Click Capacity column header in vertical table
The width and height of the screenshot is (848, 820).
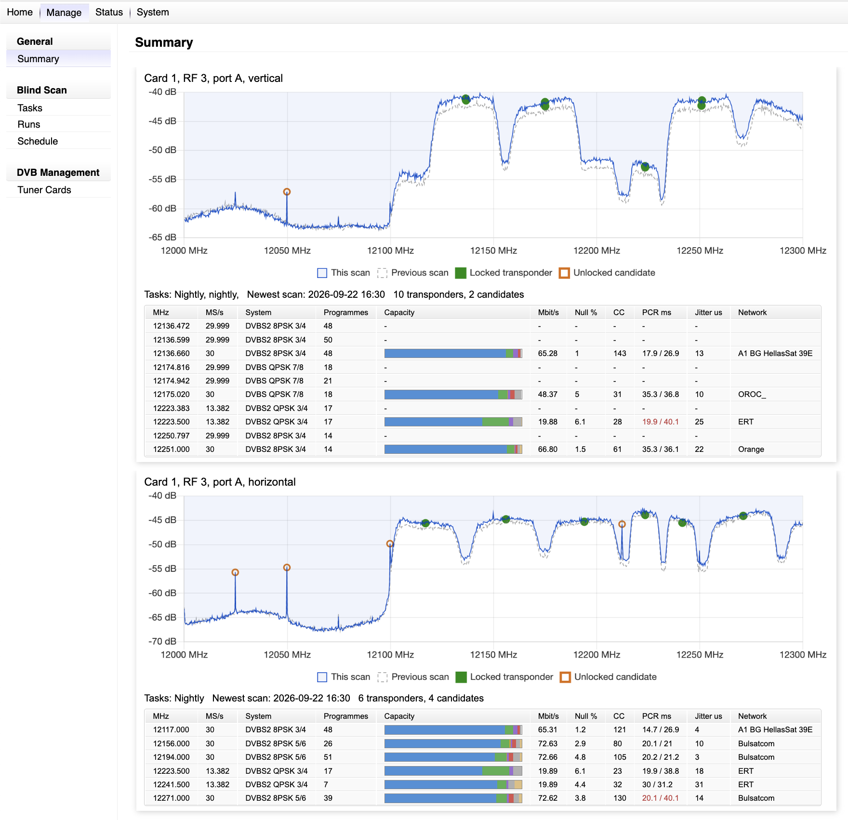399,312
